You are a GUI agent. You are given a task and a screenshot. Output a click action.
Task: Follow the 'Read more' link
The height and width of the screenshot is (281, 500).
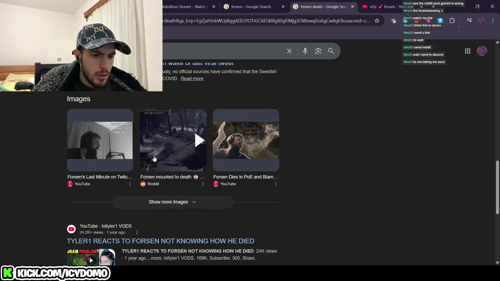[x=192, y=78]
